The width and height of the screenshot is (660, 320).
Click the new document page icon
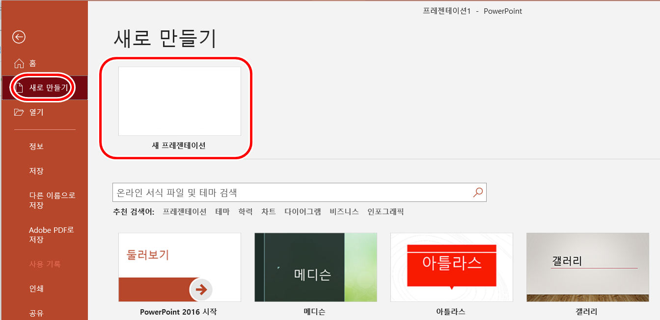[19, 88]
